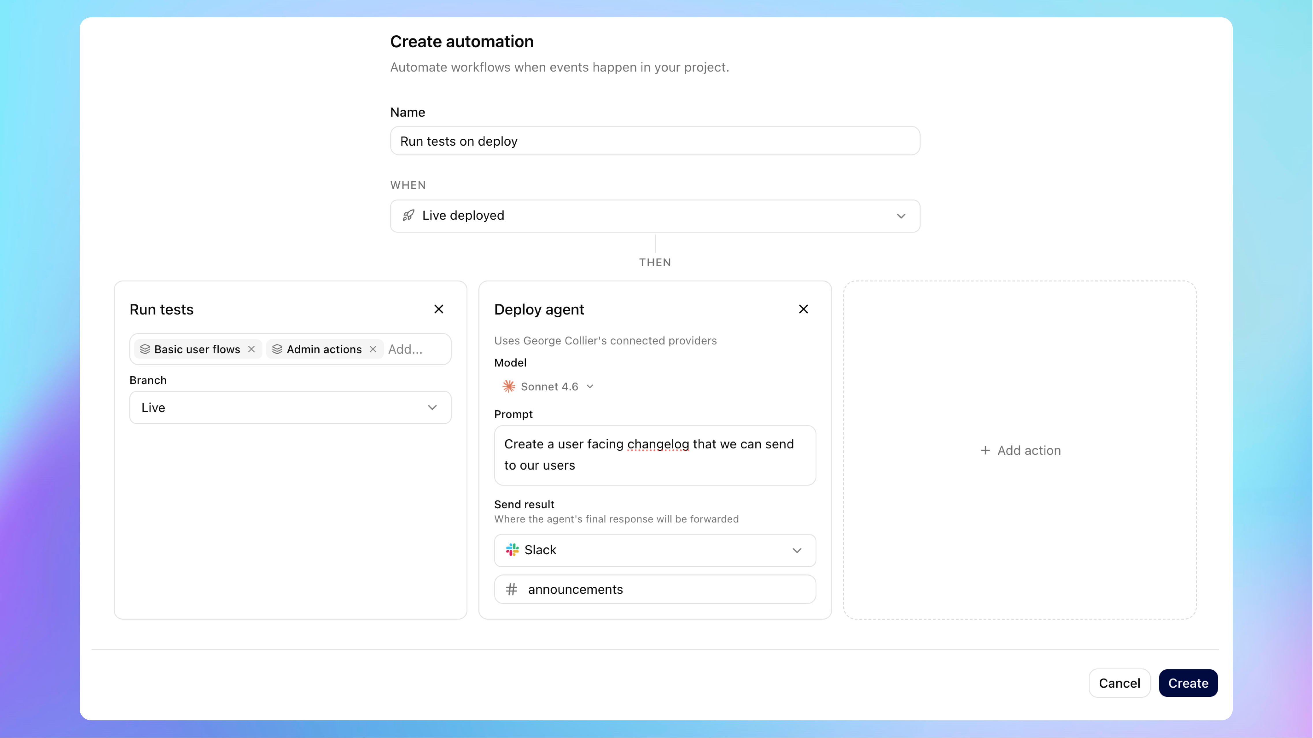Expand the Slack send result dropdown

tap(797, 550)
